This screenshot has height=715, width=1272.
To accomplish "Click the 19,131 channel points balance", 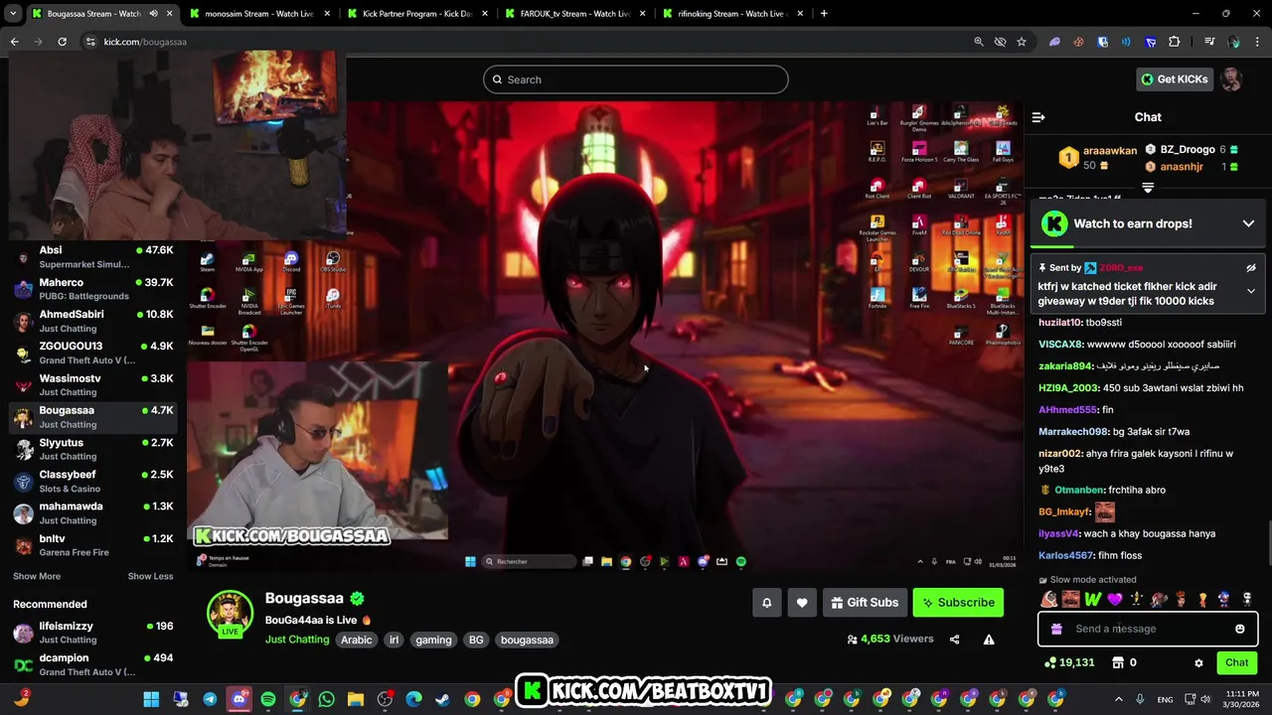I will (x=1069, y=662).
